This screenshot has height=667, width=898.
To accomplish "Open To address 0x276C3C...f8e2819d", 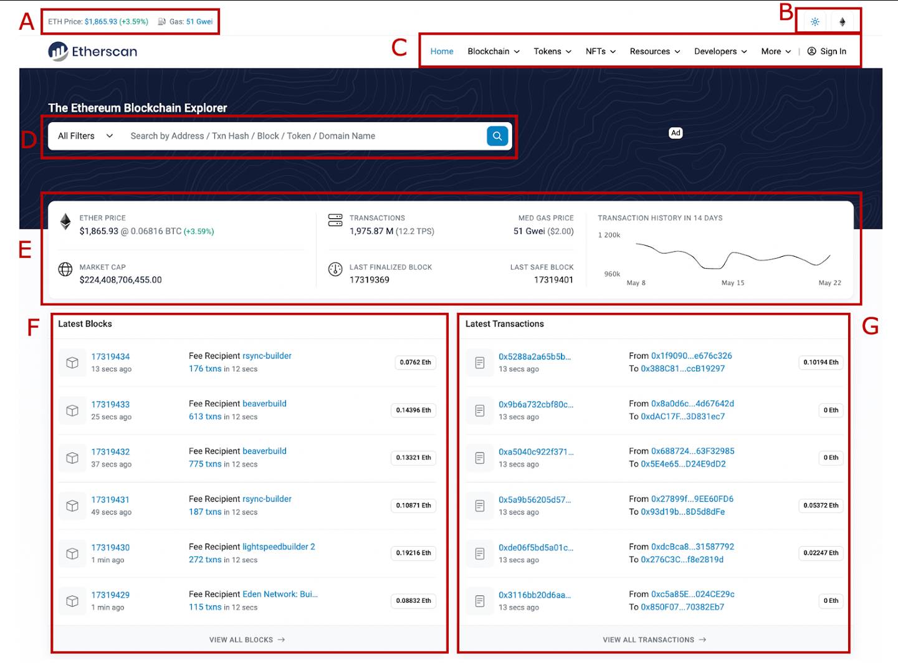I will point(682,559).
